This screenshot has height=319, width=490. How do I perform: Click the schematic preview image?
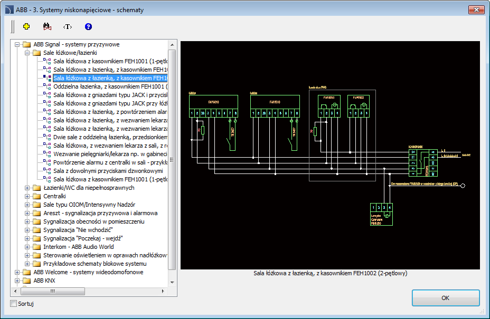click(x=330, y=155)
